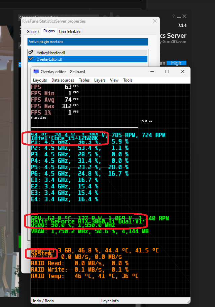Viewport: 215px width, 307px height.
Task: Minimize the RivaTuner main window
Action: pyautogui.click(x=179, y=17)
